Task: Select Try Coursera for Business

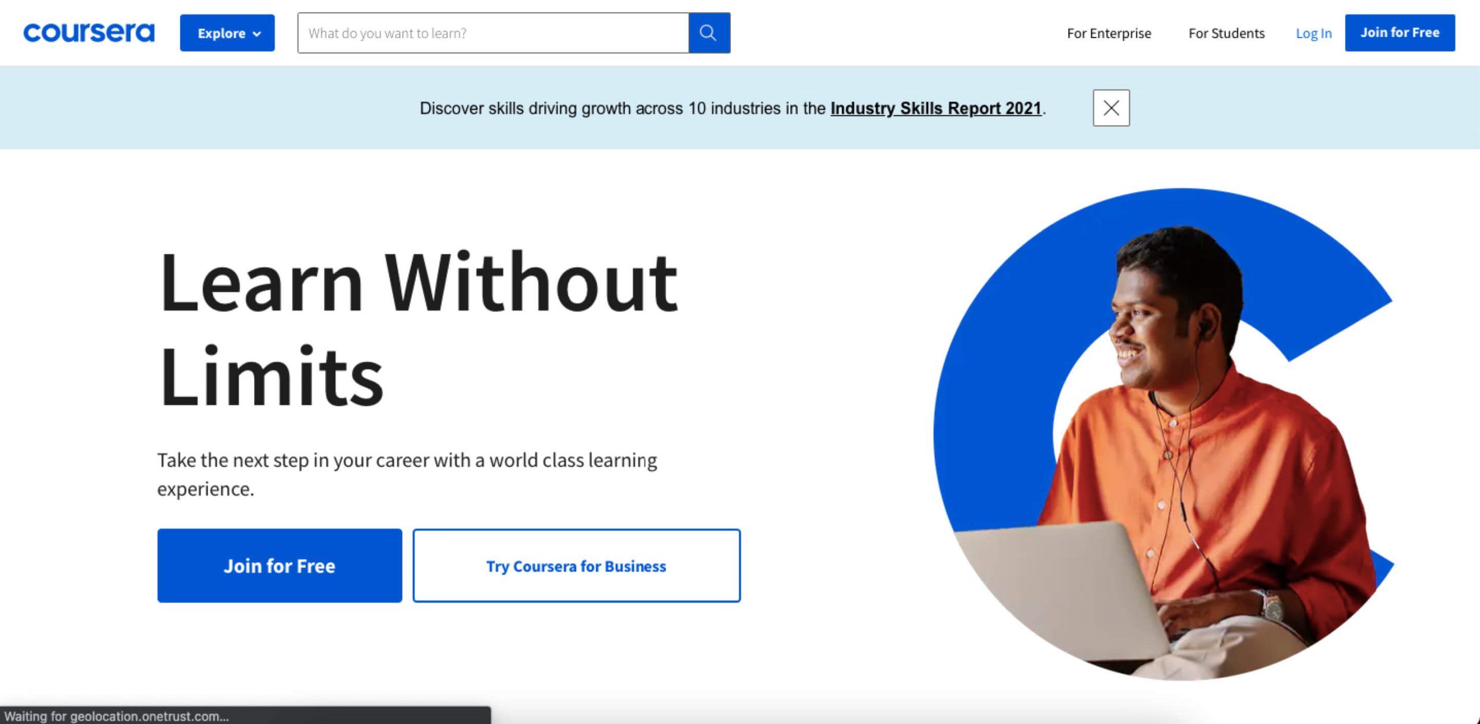Action: (x=576, y=566)
